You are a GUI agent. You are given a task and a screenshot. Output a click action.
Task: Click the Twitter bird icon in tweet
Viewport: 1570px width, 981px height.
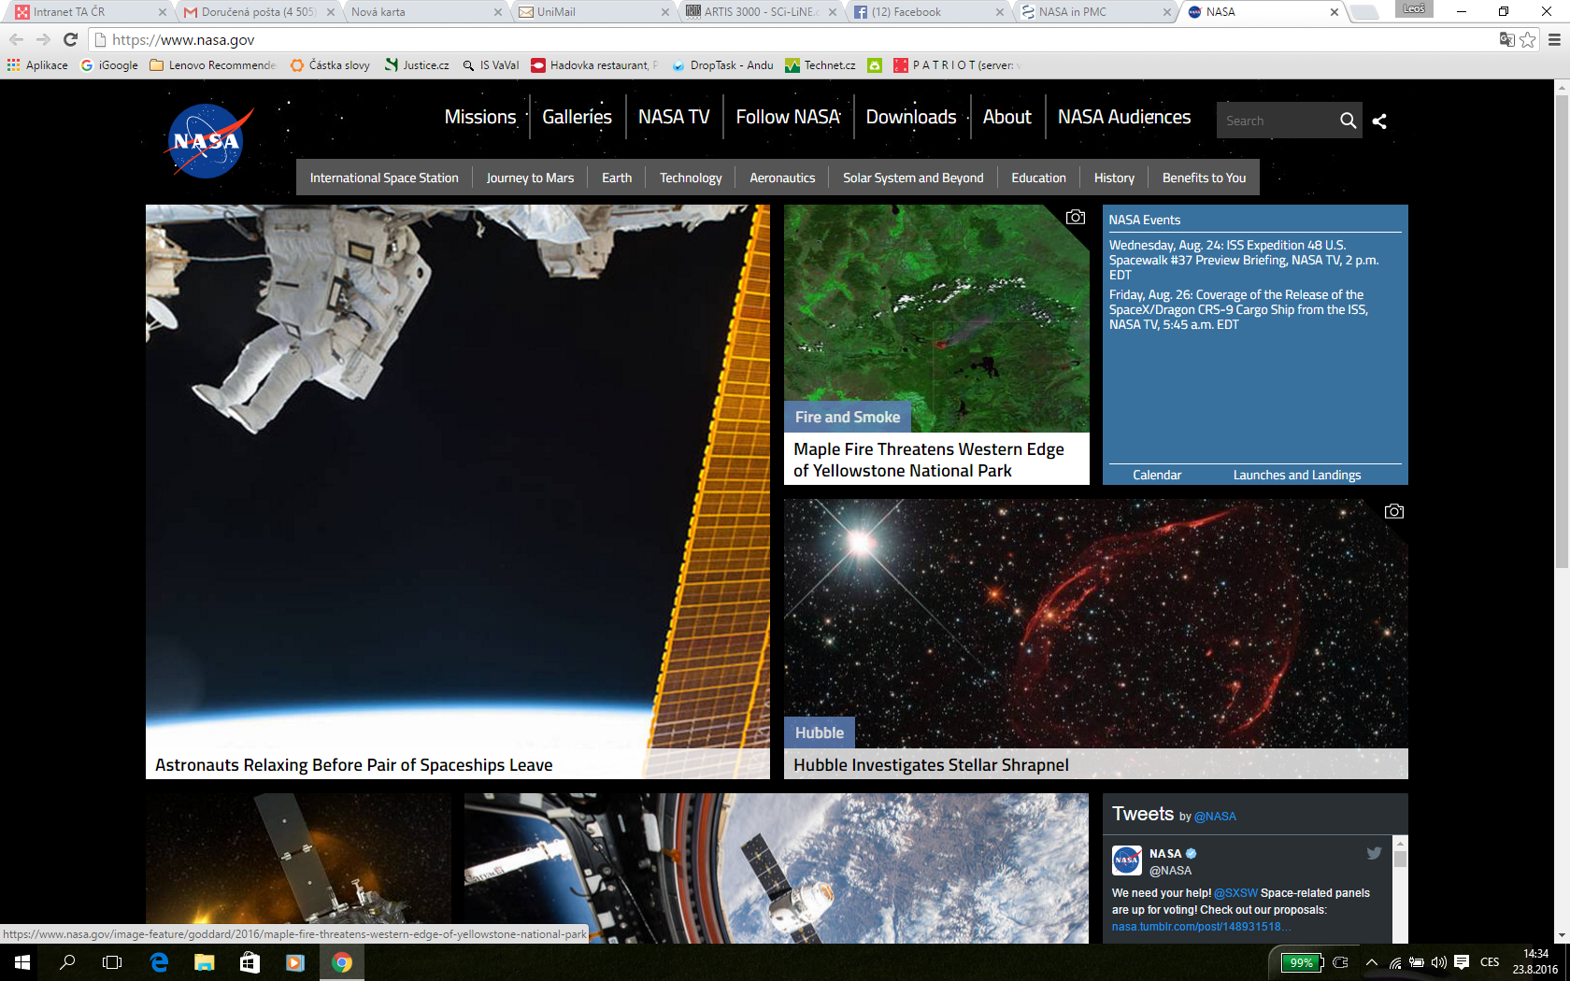click(x=1374, y=853)
